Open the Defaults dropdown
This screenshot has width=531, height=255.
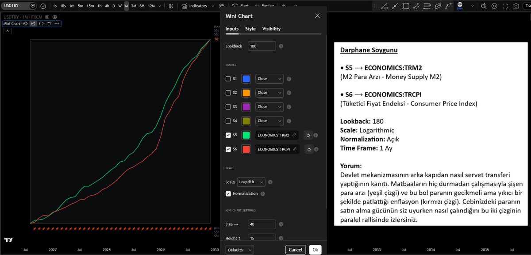coord(239,250)
